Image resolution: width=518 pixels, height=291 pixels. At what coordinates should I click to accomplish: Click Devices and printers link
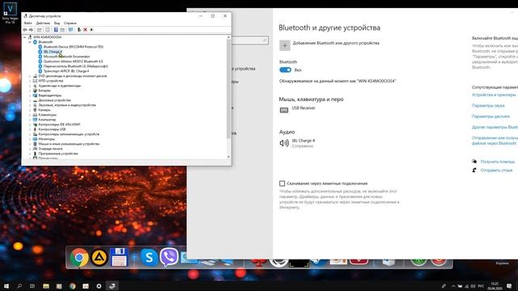pyautogui.click(x=494, y=95)
